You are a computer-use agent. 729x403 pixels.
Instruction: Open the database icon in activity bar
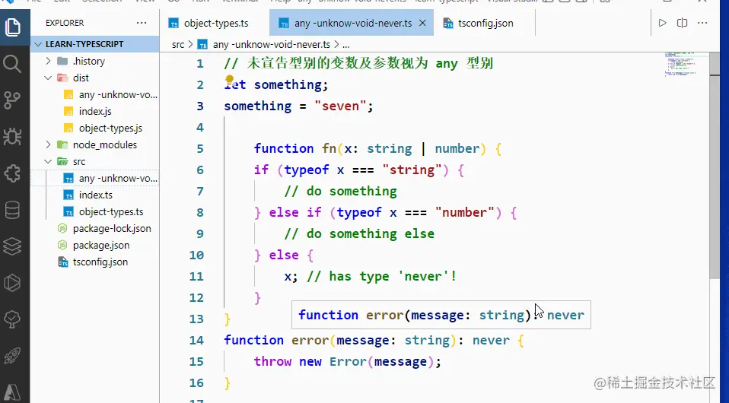12,210
